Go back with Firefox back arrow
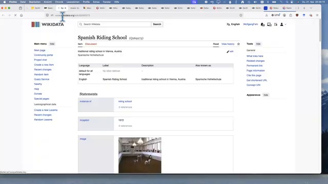Viewport: 328px width, 184px height. [x=3, y=15]
